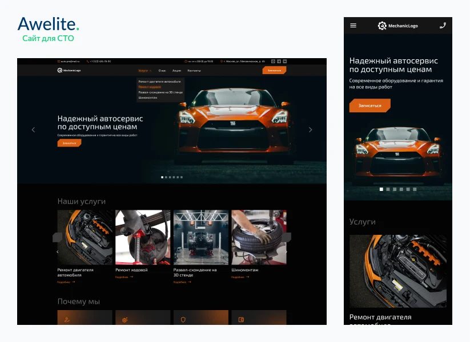Select the last dot of the mobile hero slider
The width and height of the screenshot is (470, 342).
click(x=415, y=189)
